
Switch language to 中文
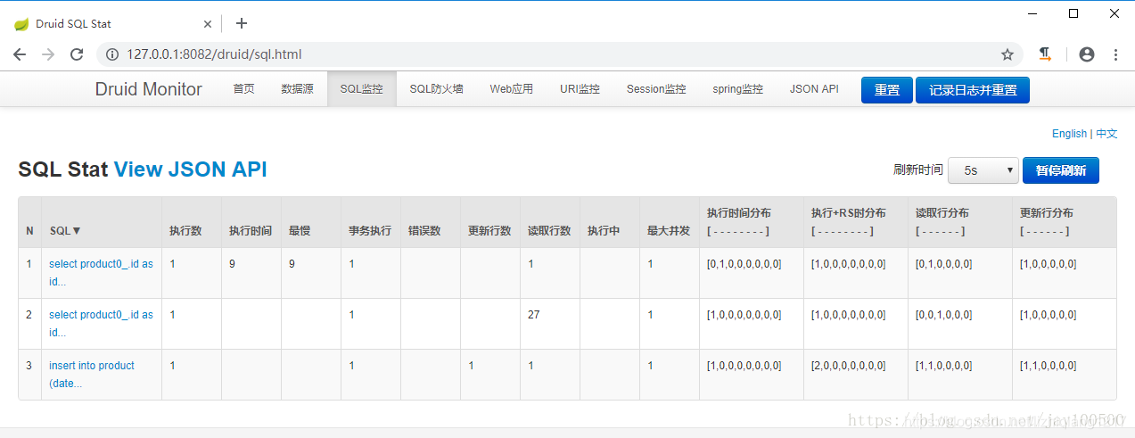point(1106,134)
